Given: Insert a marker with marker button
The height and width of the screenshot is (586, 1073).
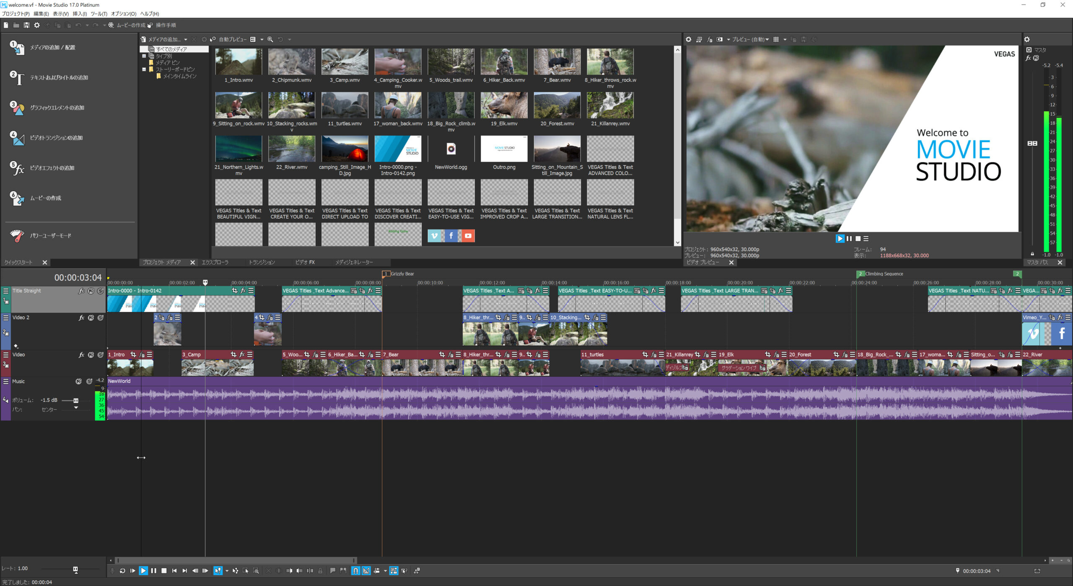Looking at the screenshot, I should [333, 571].
